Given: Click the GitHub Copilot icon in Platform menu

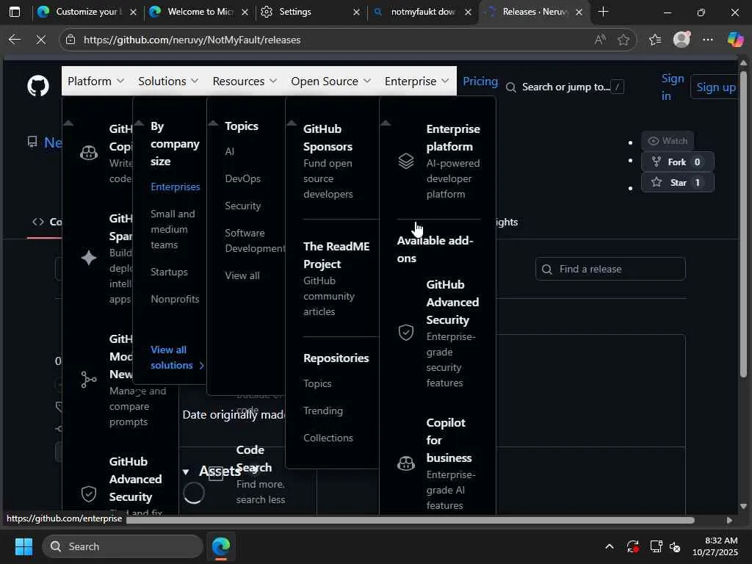Looking at the screenshot, I should coord(89,153).
